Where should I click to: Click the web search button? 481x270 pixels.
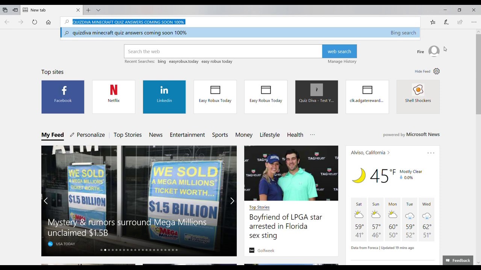click(339, 51)
